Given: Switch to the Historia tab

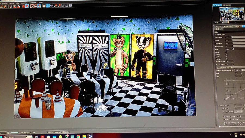Looking at the screenshot, I should pyautogui.click(x=218, y=27).
